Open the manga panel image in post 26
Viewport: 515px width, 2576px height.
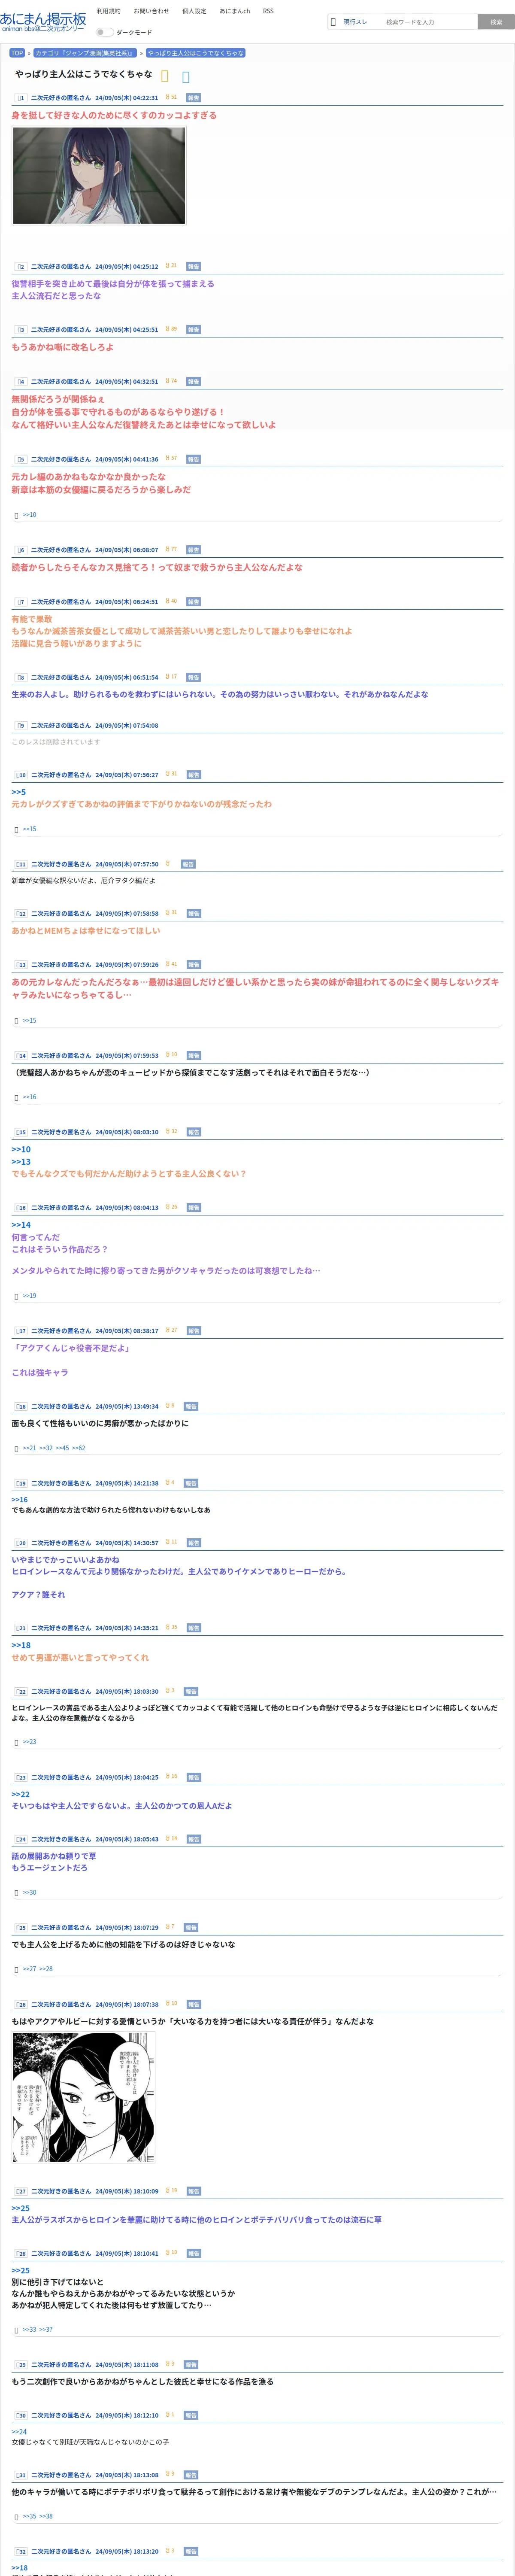pos(84,2097)
